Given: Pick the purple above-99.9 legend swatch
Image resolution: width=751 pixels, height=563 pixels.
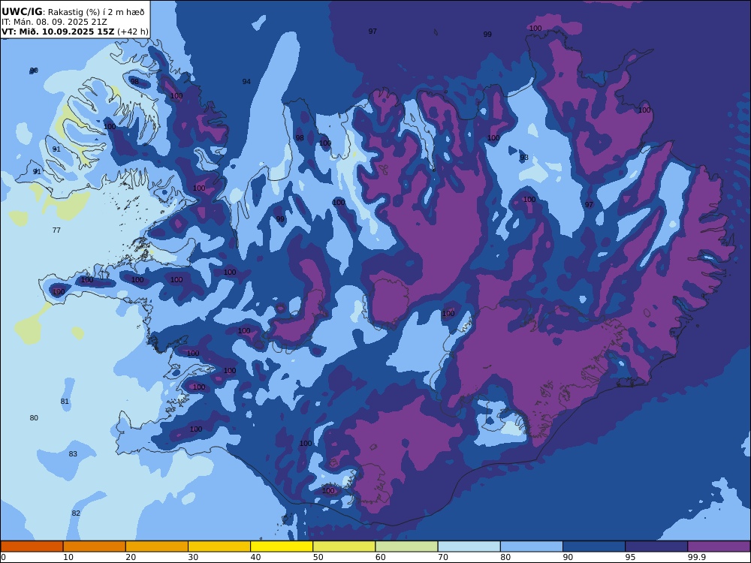Looking at the screenshot, I should [719, 546].
